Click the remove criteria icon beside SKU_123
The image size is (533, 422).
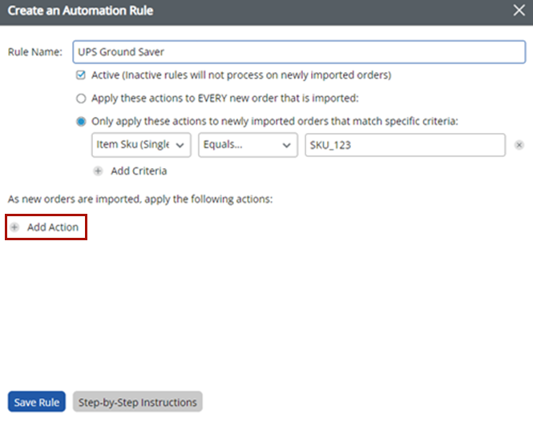[x=519, y=145]
